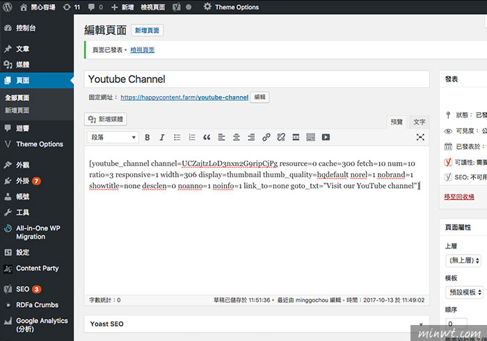This screenshot has width=487, height=341.
Task: Open Content Party menu
Action: pos(37,269)
